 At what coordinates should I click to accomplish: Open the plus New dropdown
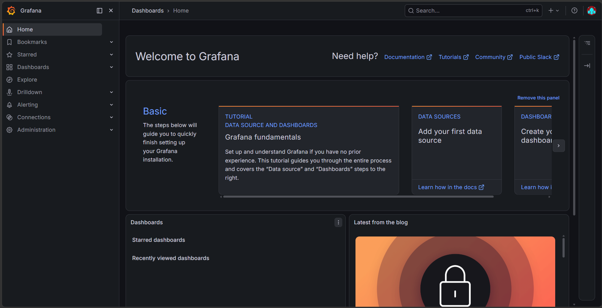click(554, 11)
